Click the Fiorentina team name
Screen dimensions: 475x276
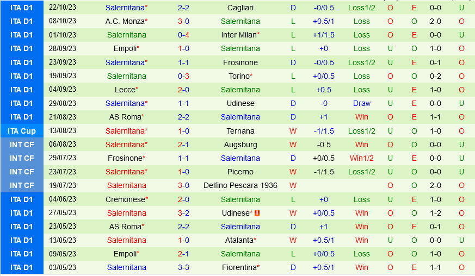239,267
